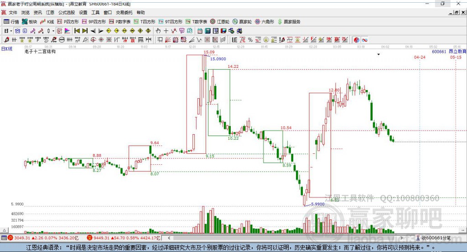This screenshot has height=252, width=467.
Task: Click the 昂立教育 stock name label
Action: coord(457,51)
